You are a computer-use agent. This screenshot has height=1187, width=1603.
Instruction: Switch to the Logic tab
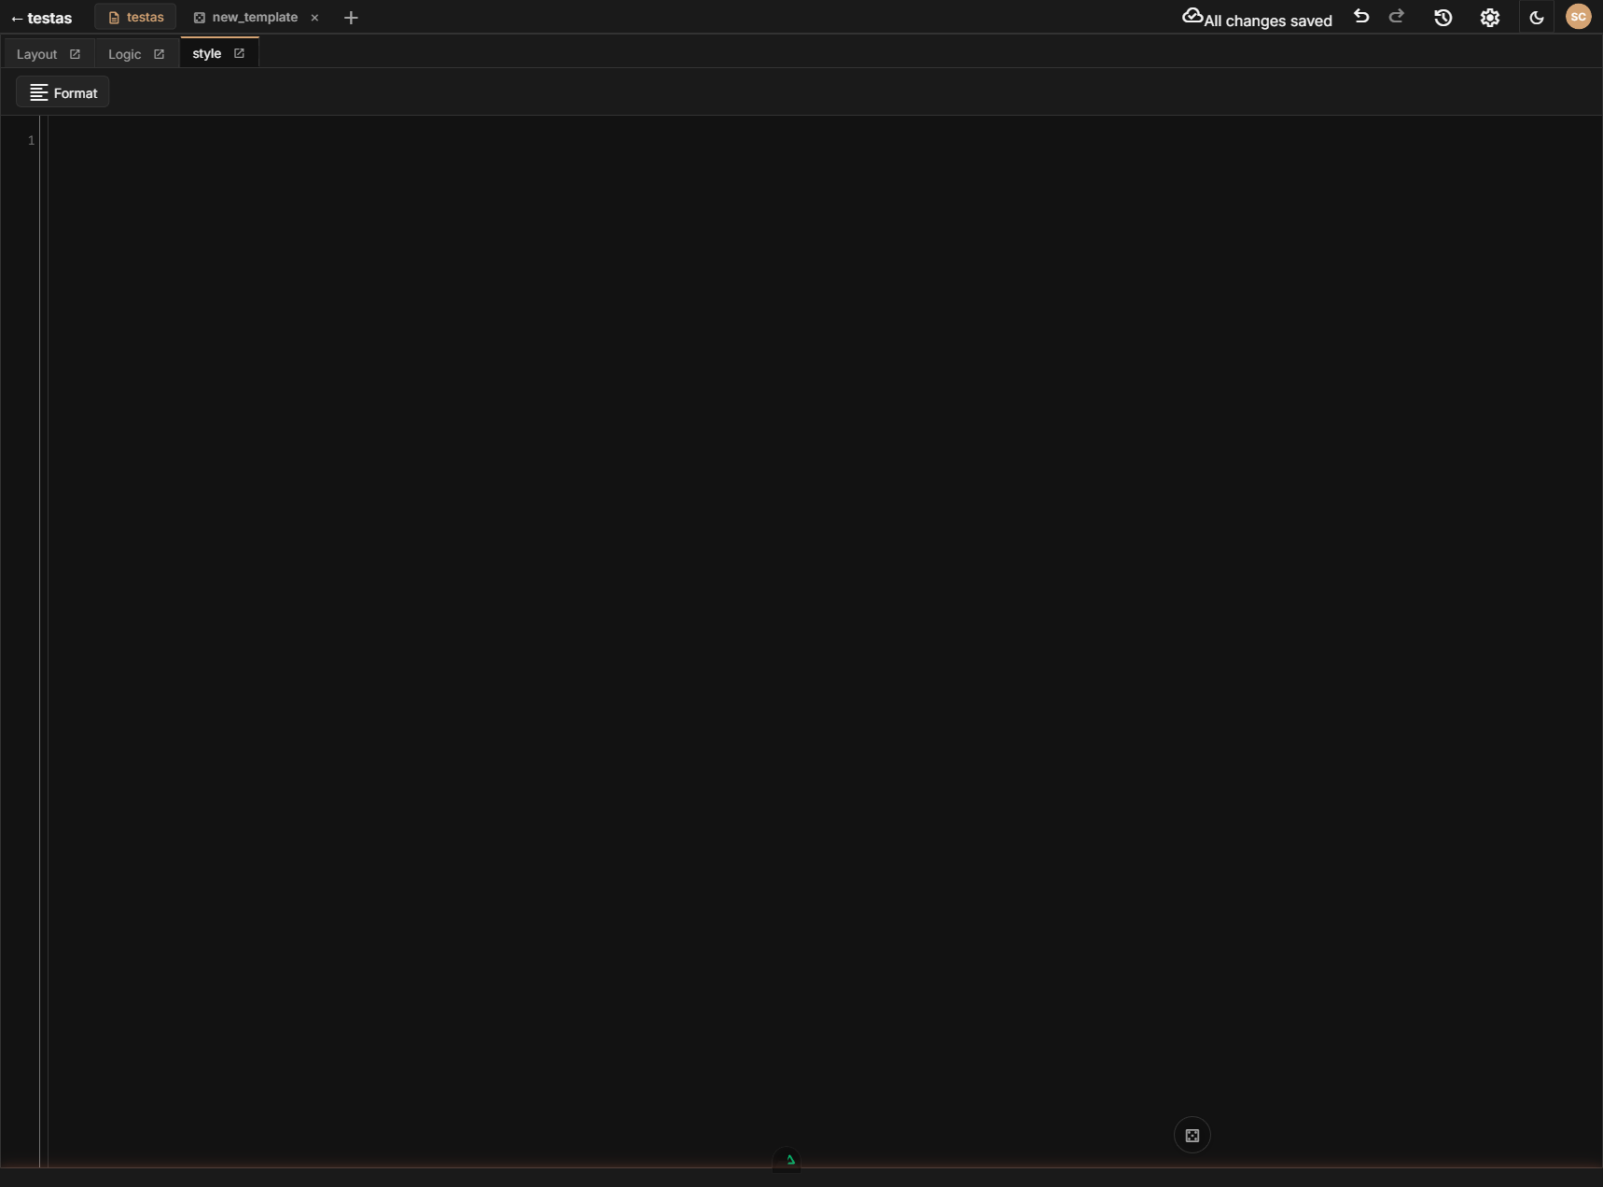click(x=124, y=54)
